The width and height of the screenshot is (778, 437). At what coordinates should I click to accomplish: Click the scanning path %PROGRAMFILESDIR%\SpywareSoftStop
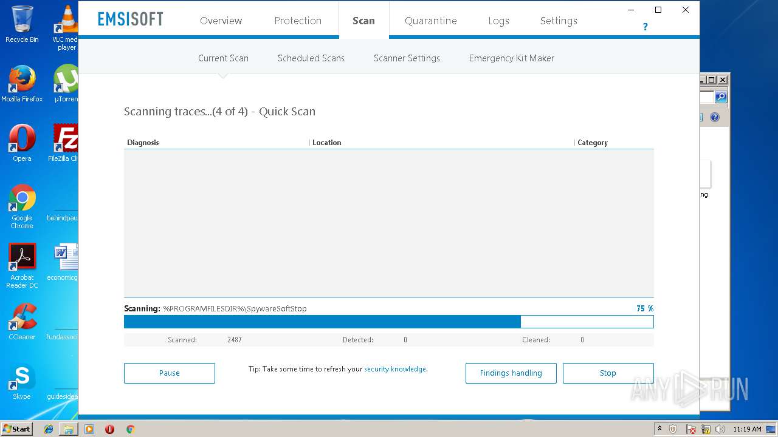pos(235,308)
